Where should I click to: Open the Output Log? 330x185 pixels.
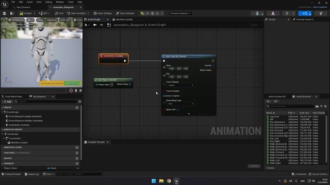32,174
